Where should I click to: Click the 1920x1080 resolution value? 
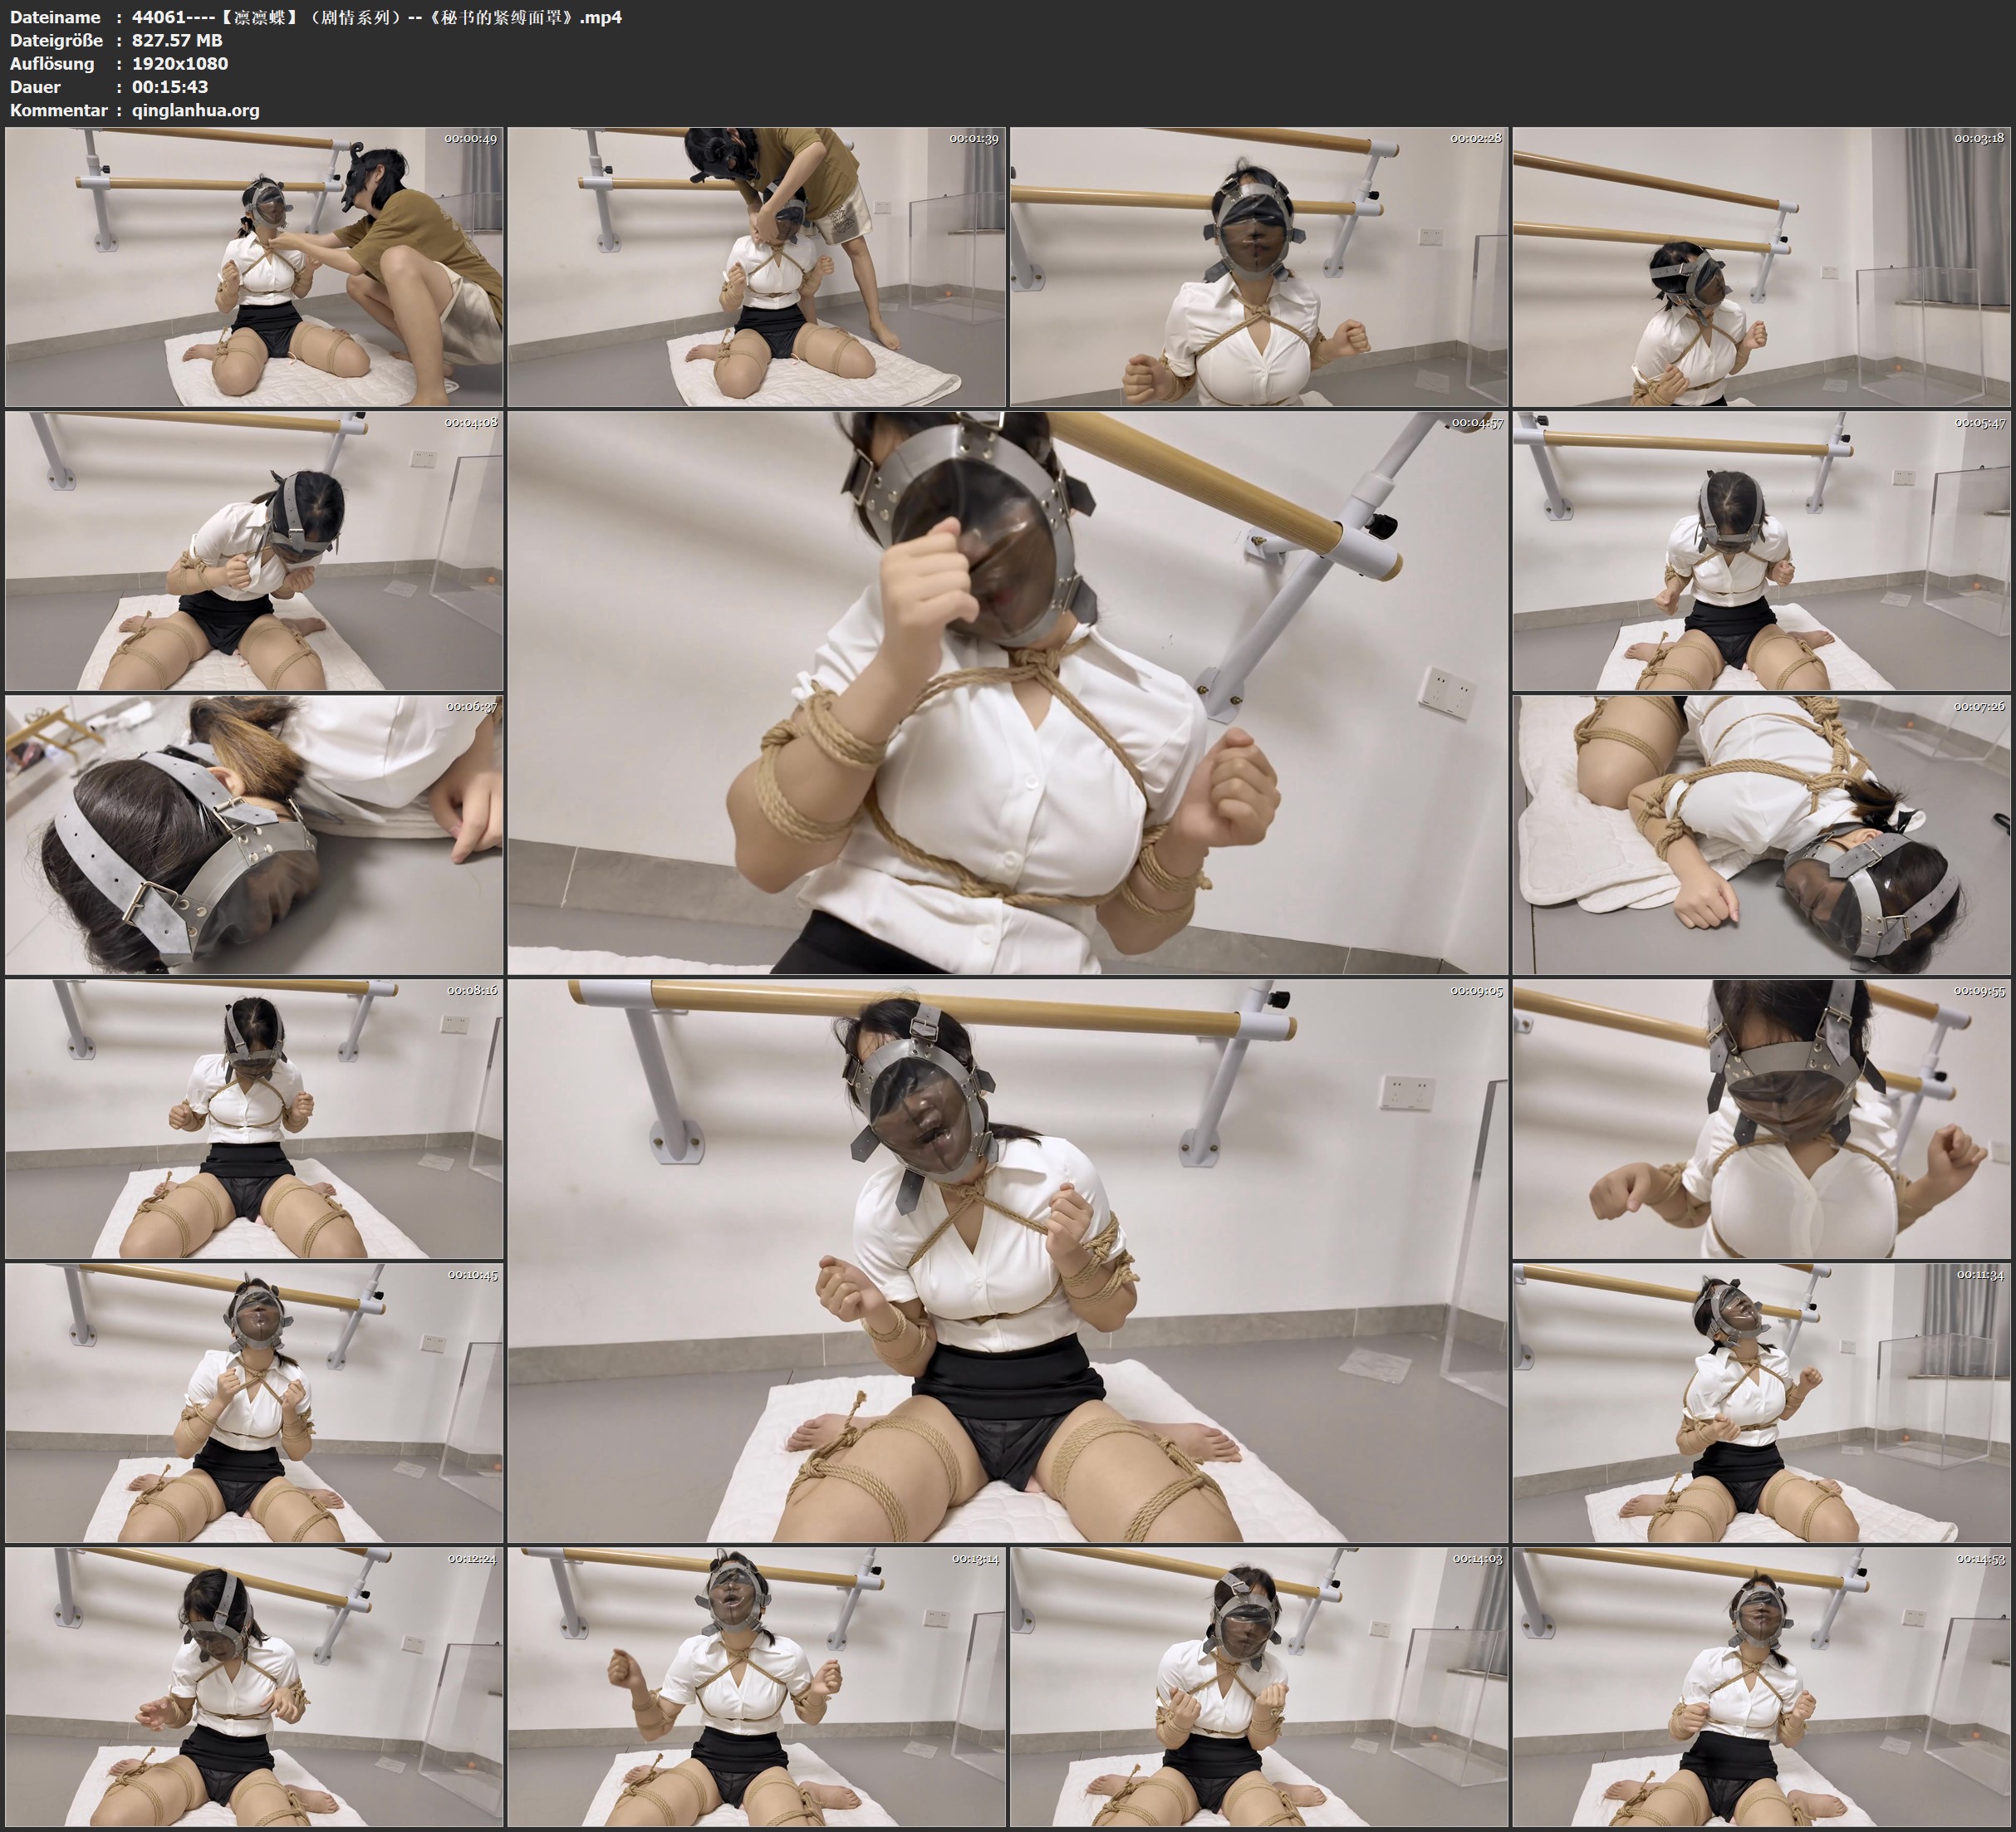[x=180, y=63]
